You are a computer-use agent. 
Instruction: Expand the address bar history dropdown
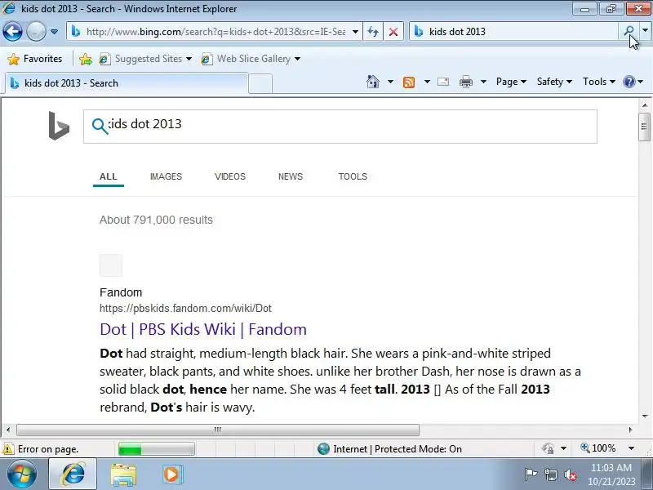355,32
